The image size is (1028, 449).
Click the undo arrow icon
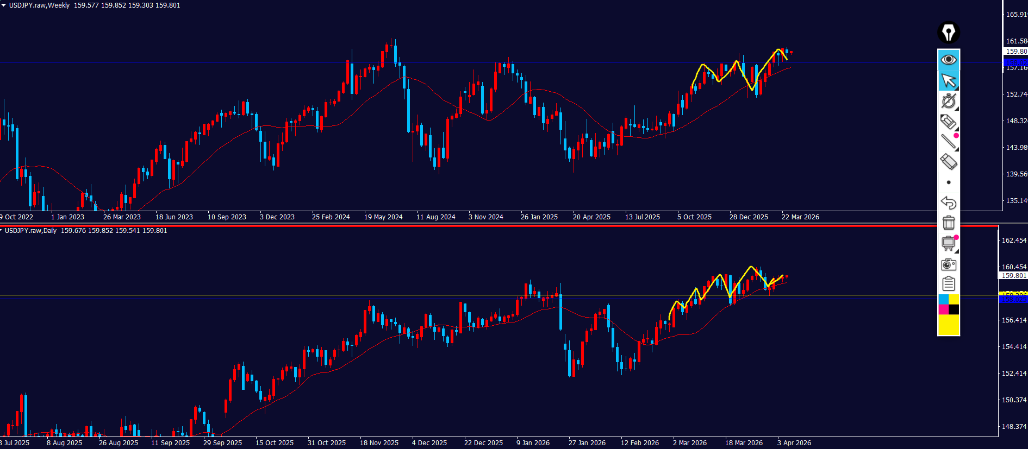(x=949, y=203)
